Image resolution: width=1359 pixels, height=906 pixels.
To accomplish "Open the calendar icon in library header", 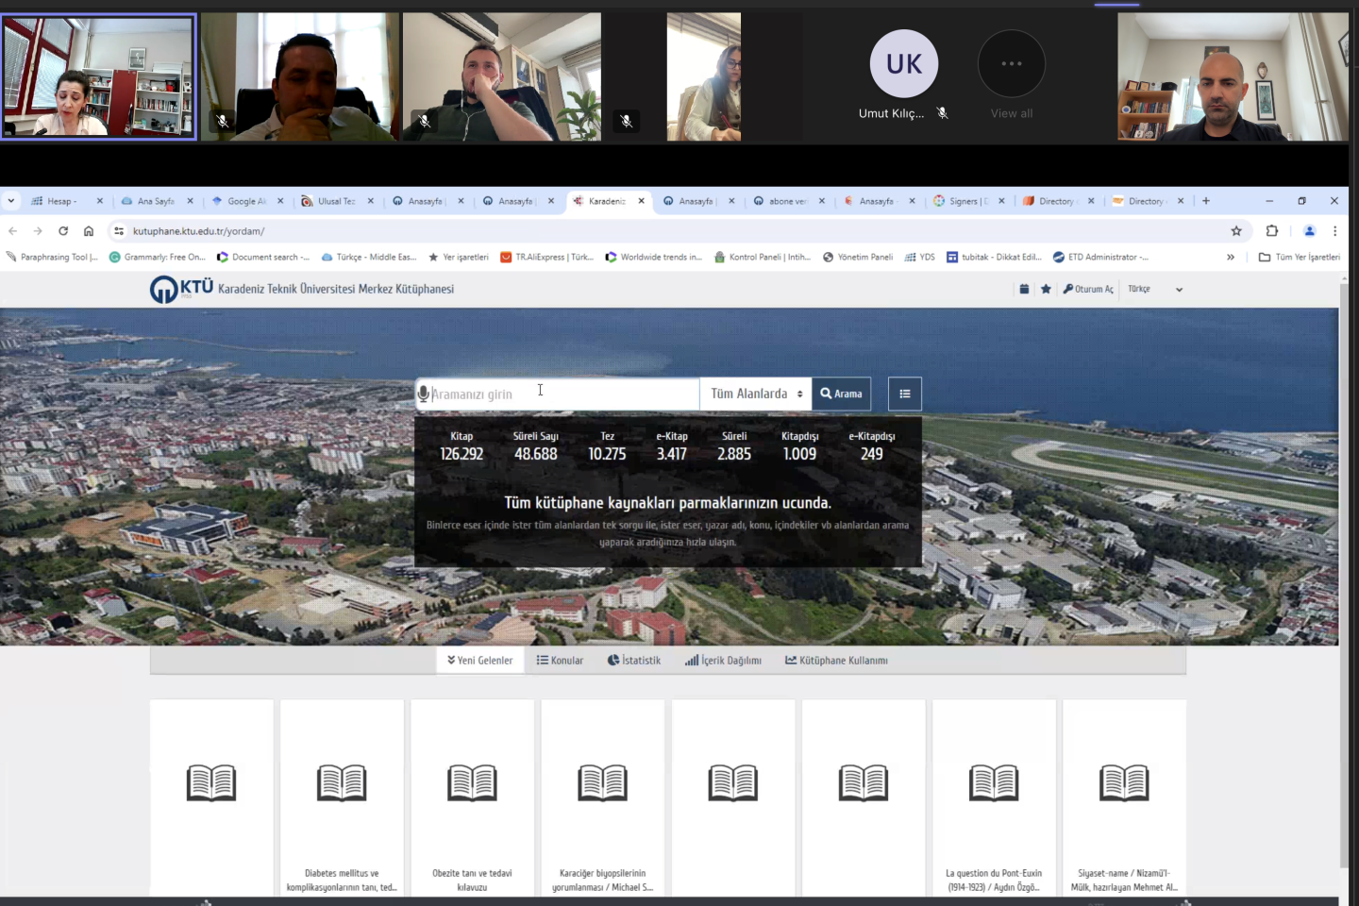I will [1024, 289].
